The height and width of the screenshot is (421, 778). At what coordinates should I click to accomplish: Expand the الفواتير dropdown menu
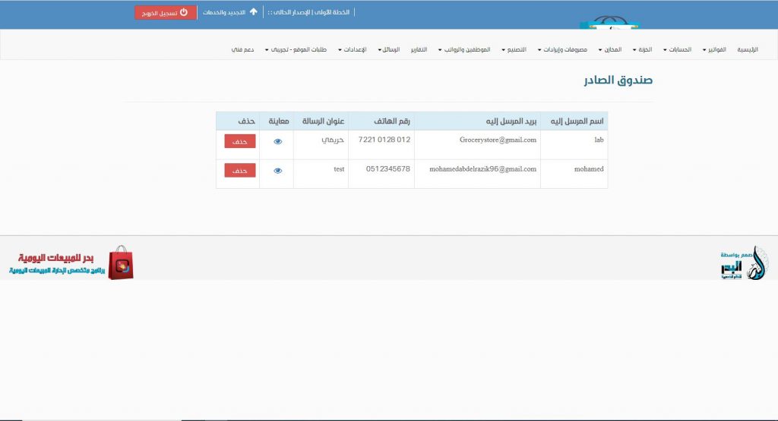[x=714, y=49]
